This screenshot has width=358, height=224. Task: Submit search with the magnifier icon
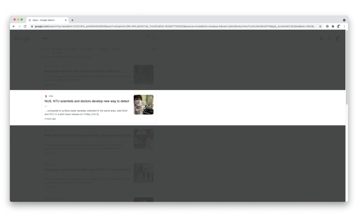154,38
